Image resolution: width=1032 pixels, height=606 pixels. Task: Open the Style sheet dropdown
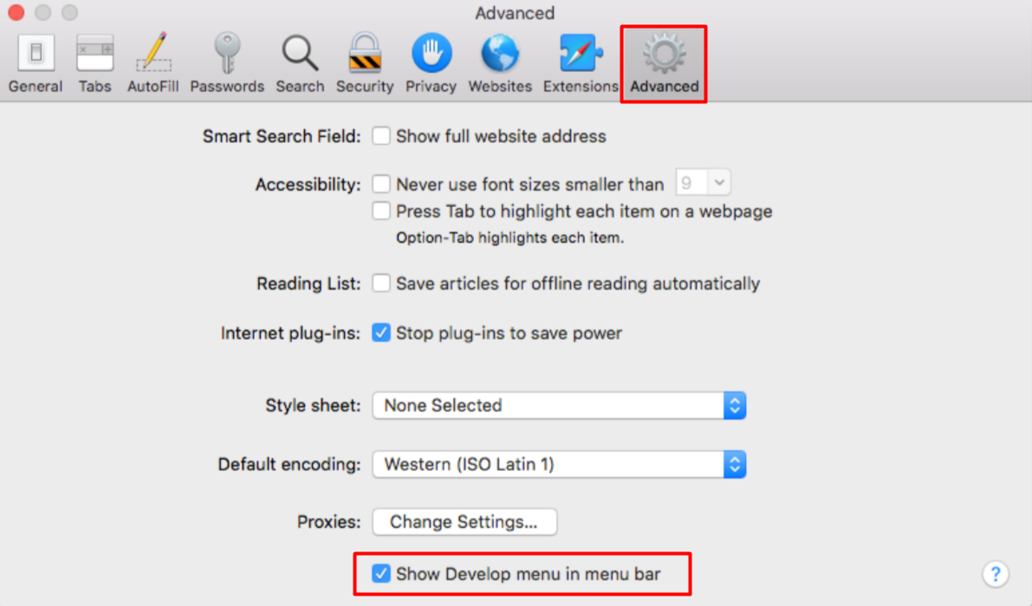559,405
